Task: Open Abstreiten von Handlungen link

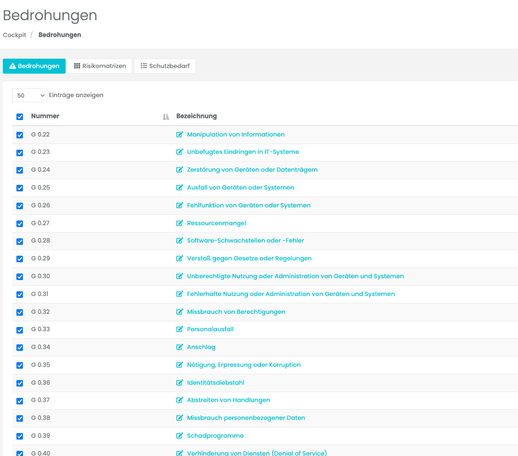Action: point(228,400)
